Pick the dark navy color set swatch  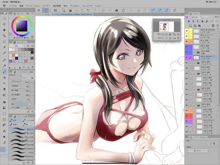17,58
